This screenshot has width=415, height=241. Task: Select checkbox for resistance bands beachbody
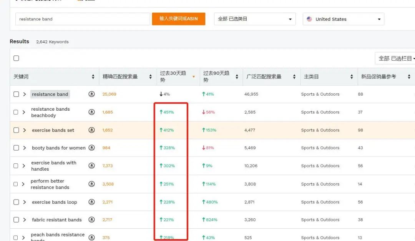point(16,112)
